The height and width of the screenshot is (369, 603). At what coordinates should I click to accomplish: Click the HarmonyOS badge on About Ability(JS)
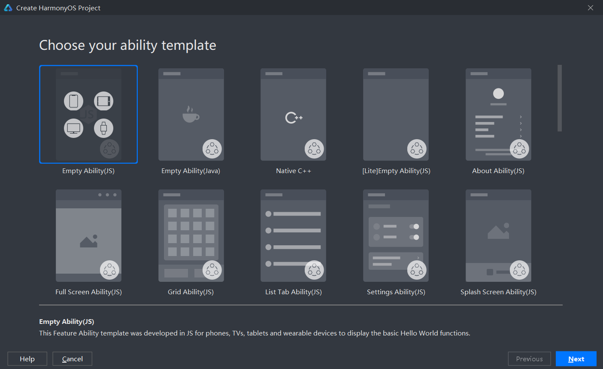click(519, 149)
